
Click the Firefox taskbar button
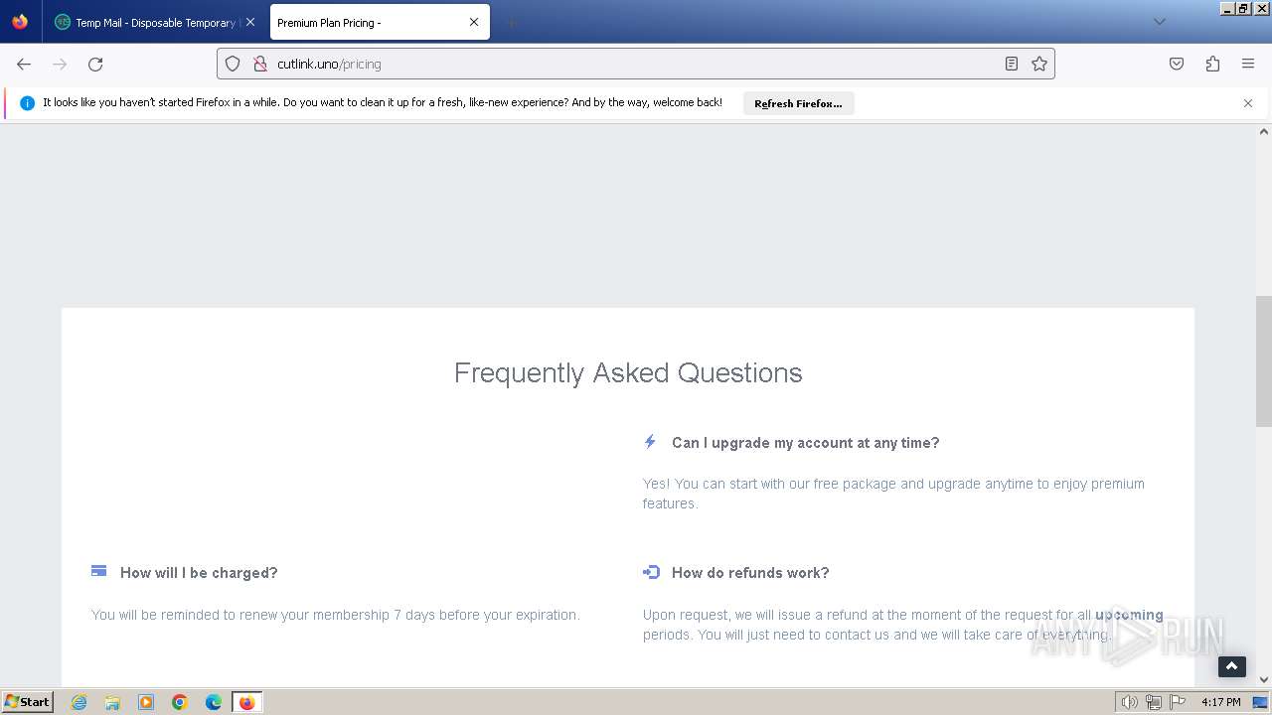247,702
